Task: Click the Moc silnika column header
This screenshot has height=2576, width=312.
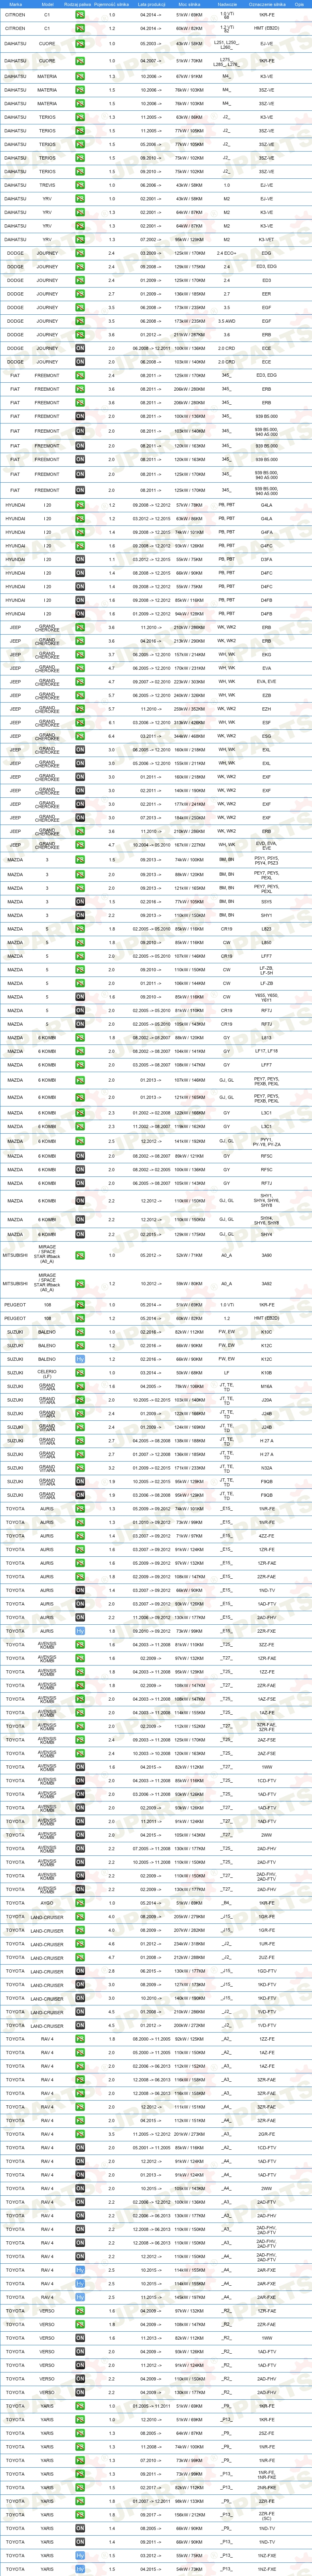Action: [190, 4]
